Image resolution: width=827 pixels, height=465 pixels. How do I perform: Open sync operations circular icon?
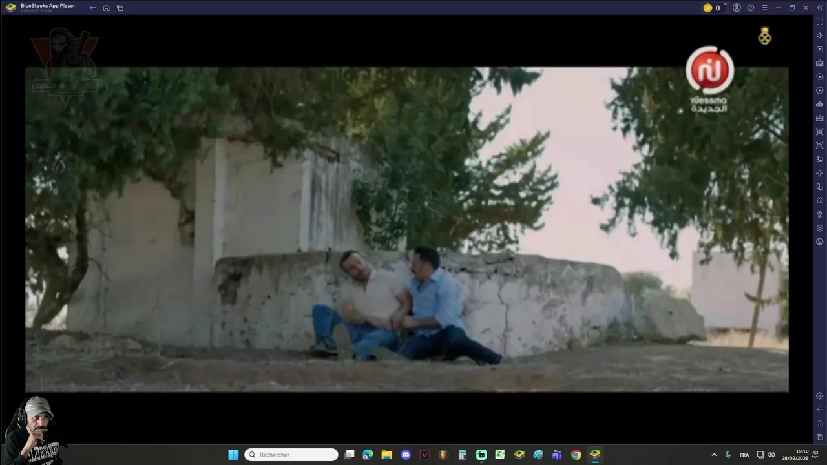point(819,90)
